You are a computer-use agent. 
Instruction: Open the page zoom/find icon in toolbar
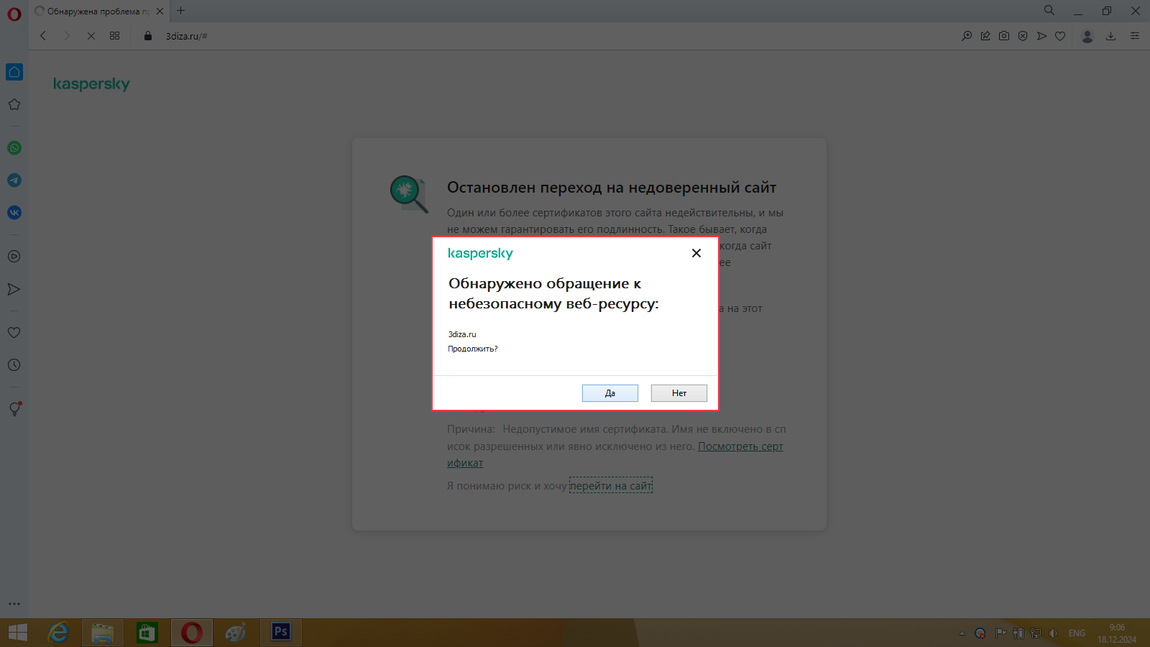click(x=967, y=36)
